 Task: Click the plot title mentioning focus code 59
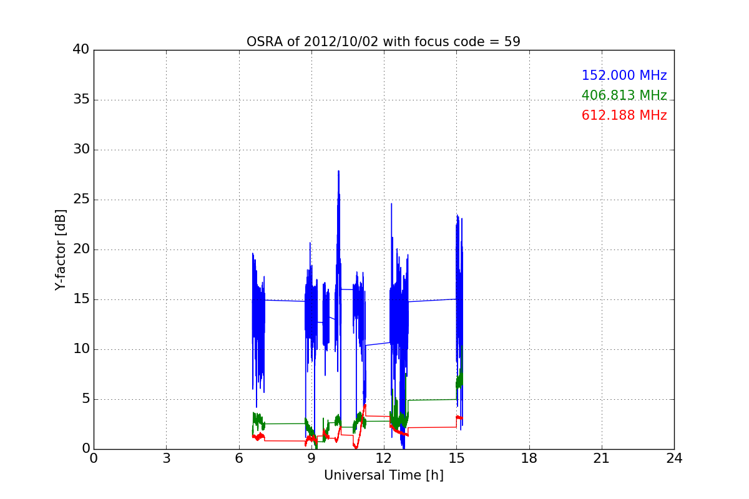click(x=383, y=42)
